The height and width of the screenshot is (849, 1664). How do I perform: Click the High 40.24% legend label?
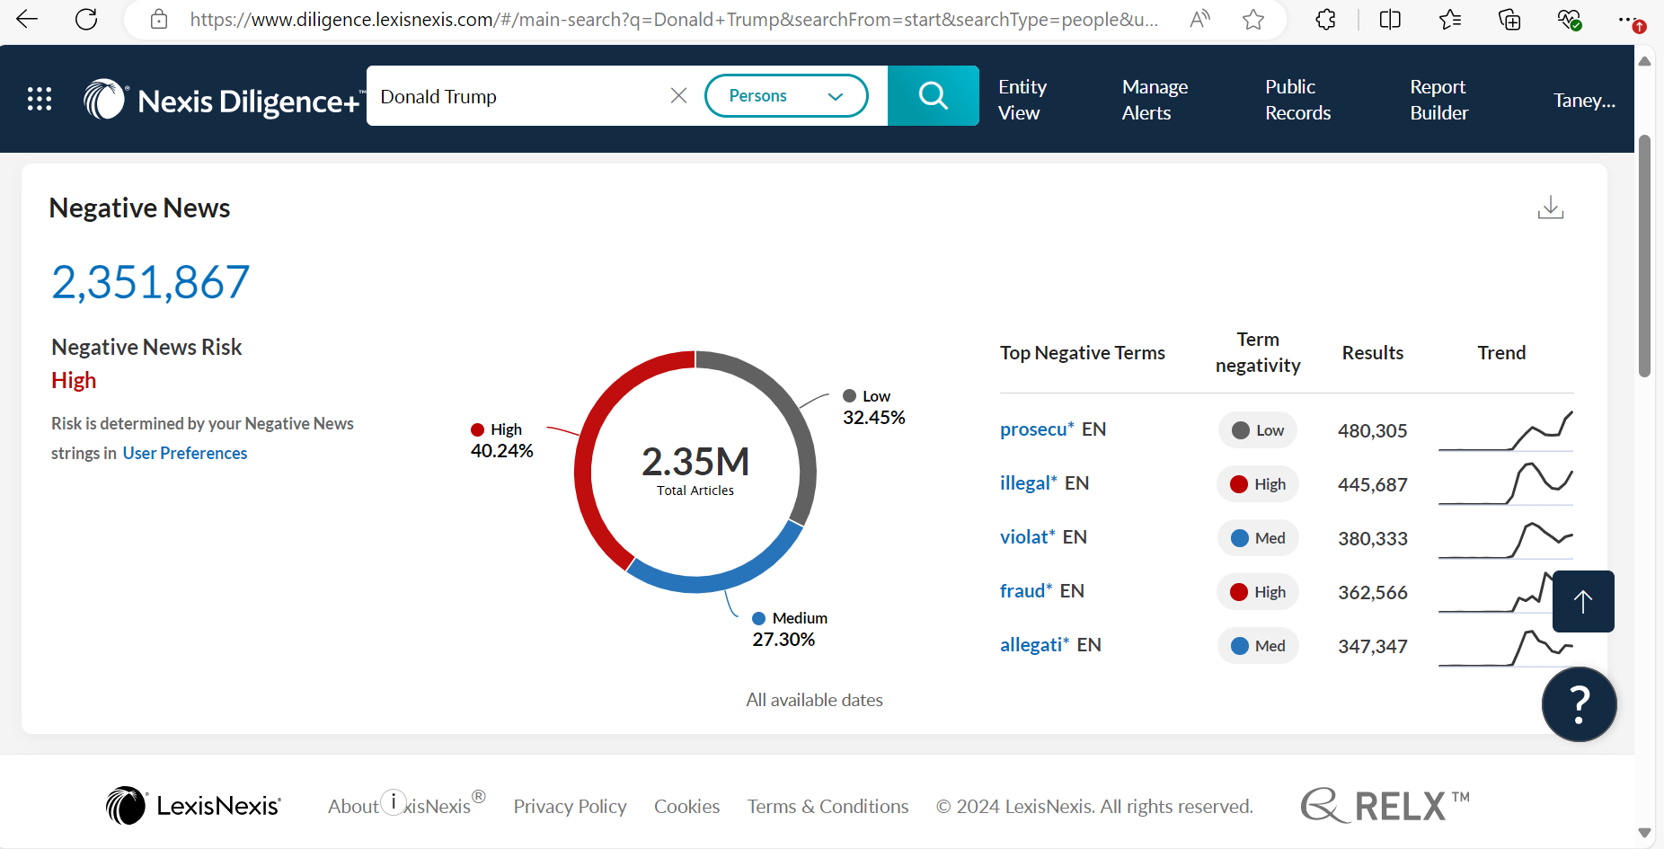(x=502, y=440)
